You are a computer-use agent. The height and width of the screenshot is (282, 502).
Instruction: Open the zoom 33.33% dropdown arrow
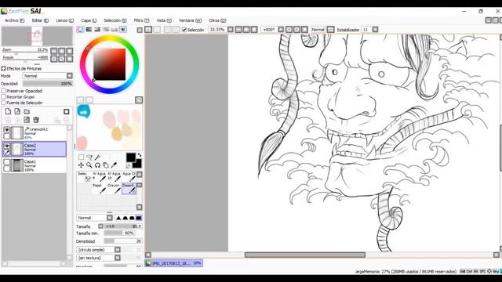pos(230,30)
